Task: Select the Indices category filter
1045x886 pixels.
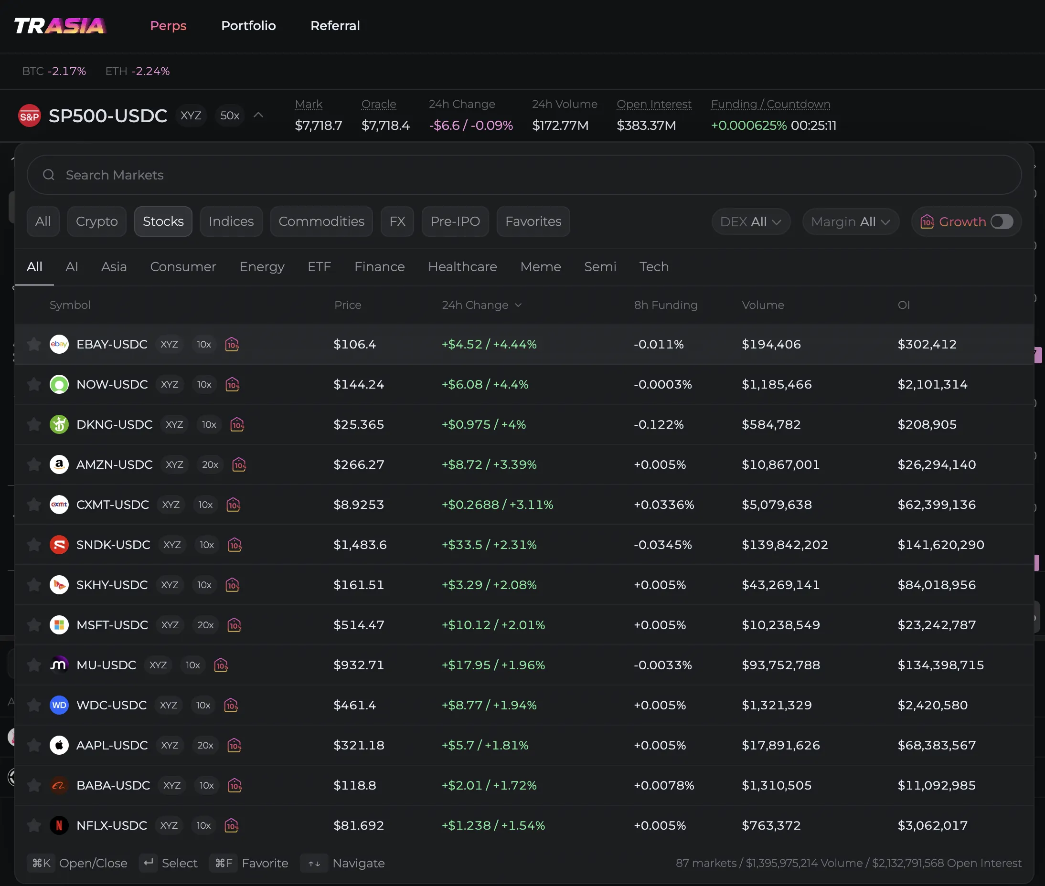Action: click(x=231, y=221)
